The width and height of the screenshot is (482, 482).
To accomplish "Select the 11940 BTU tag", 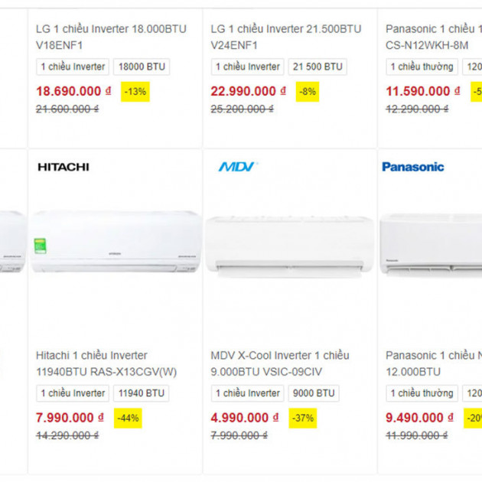I will click(142, 393).
